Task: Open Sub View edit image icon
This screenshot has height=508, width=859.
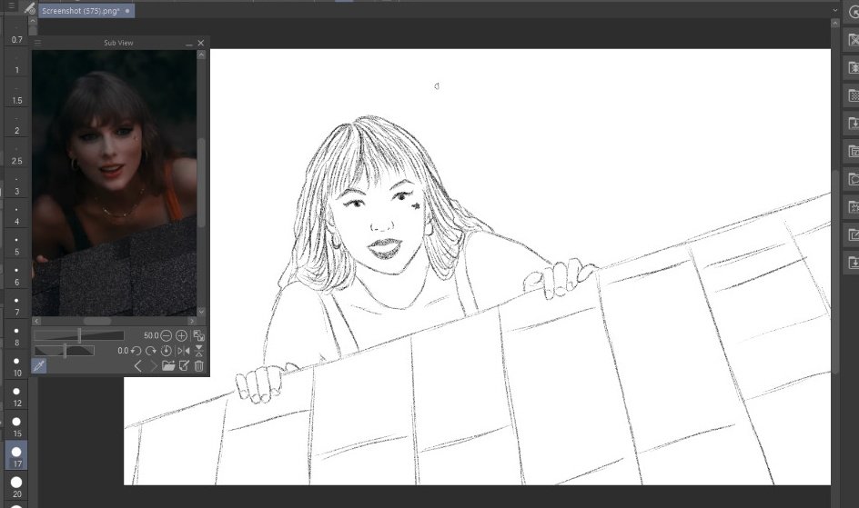Action: (184, 366)
